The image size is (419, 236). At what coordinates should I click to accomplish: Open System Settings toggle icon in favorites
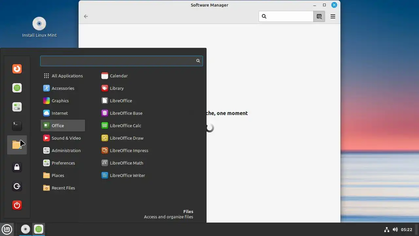tap(17, 107)
